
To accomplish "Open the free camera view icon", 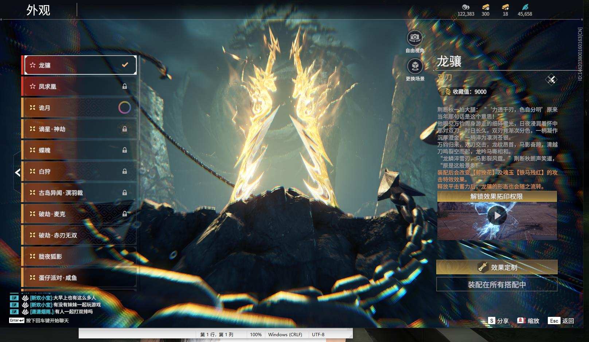I will coord(415,38).
